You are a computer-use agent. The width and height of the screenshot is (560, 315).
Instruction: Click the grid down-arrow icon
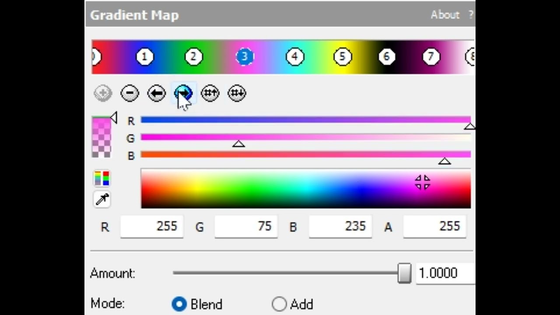click(237, 93)
